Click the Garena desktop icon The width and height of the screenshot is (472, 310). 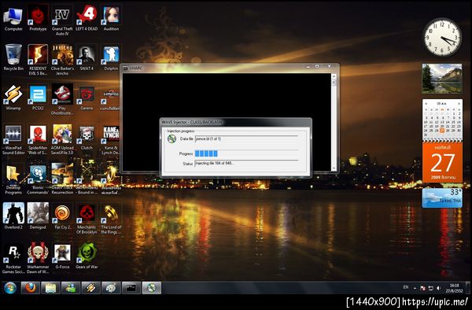tap(87, 98)
